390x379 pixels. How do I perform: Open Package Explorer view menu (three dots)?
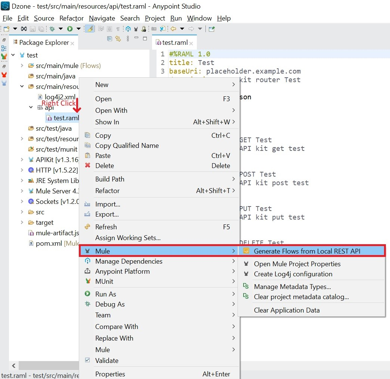click(x=128, y=38)
